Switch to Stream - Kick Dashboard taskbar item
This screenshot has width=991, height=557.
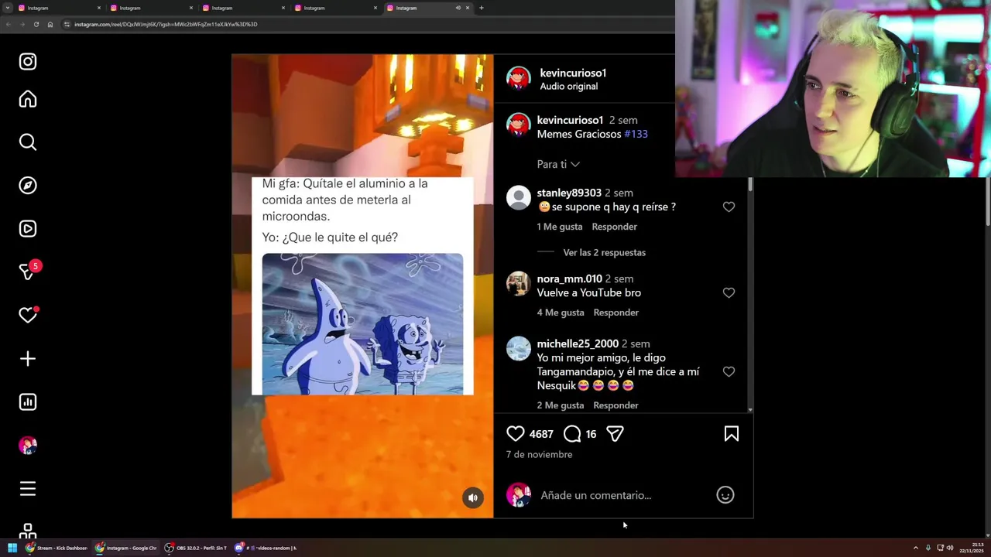57,548
